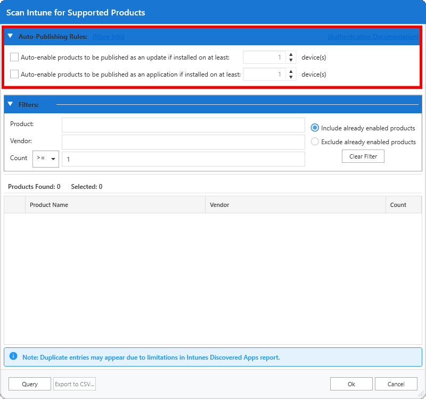Click the Count value input field

click(183, 159)
